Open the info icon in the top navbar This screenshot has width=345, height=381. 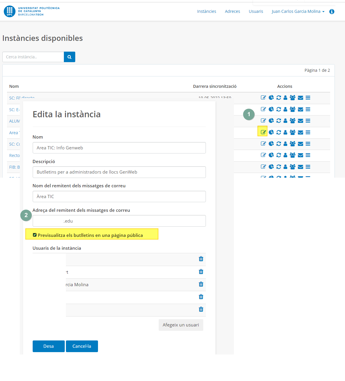point(332,12)
